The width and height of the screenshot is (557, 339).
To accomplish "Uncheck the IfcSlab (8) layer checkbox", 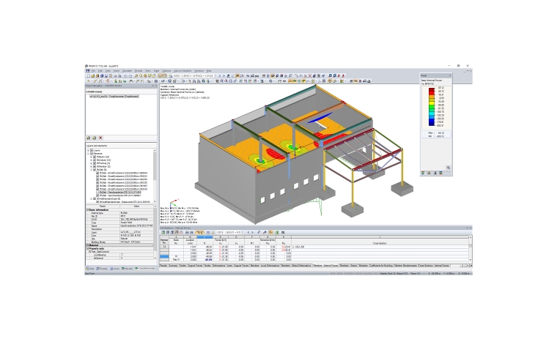I will point(95,170).
